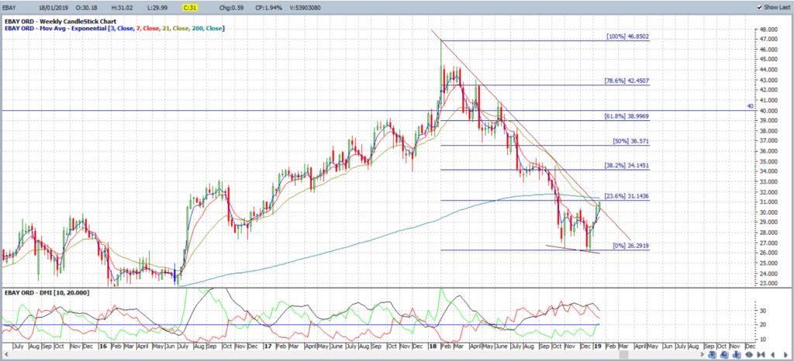The height and width of the screenshot is (362, 794).
Task: Click the date 18/01/2019 in the header
Action: [53, 8]
